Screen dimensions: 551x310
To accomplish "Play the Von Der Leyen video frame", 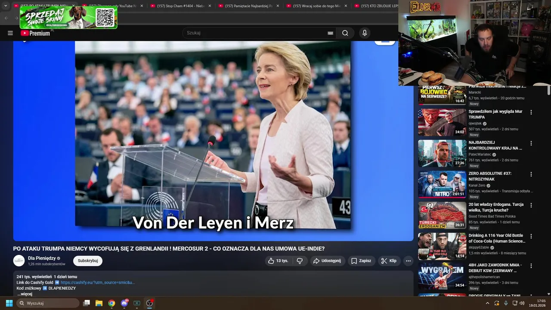I will pyautogui.click(x=213, y=141).
